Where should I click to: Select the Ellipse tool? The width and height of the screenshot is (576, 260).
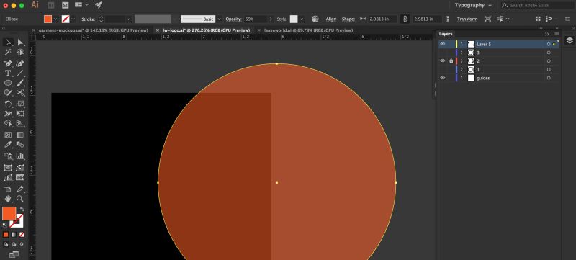tap(8, 83)
